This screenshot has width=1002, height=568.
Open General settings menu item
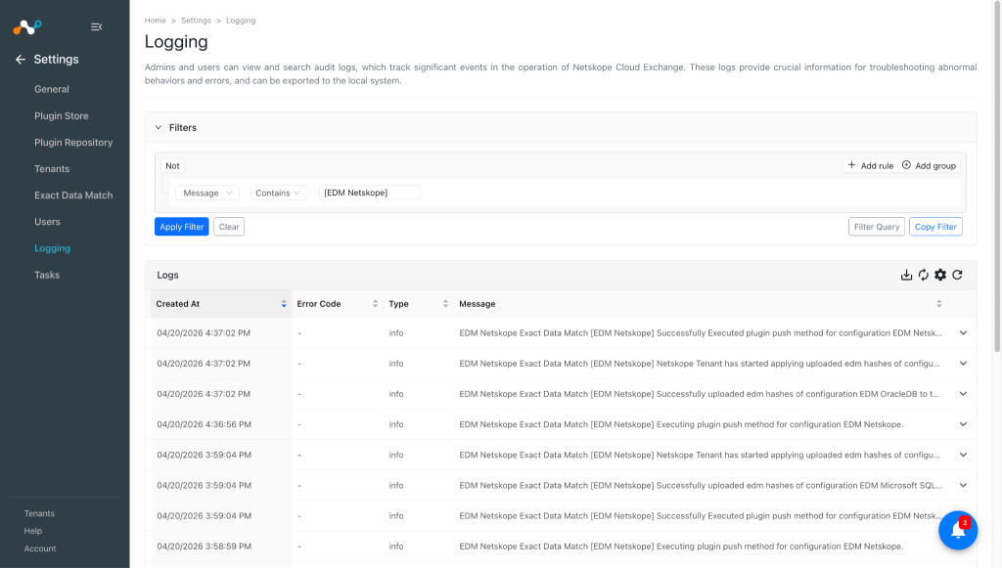[x=52, y=89]
